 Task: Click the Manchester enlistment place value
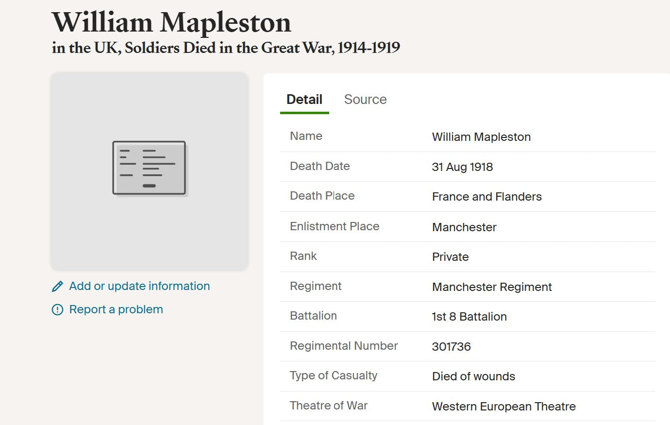click(464, 227)
